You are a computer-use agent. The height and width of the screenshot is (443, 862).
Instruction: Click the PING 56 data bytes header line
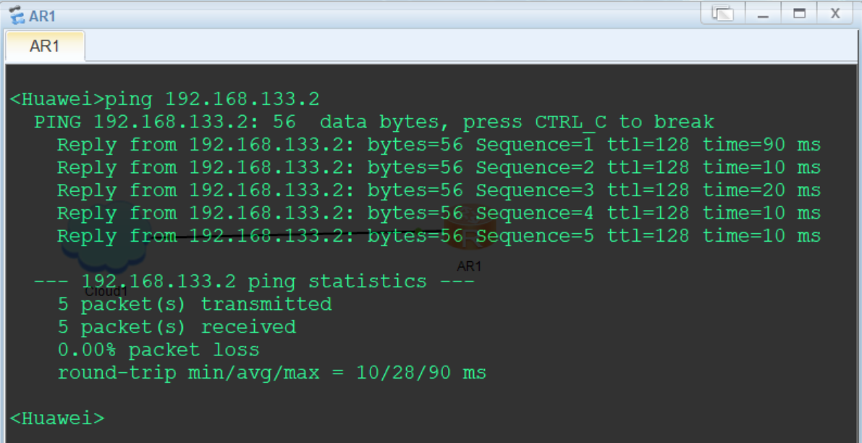click(x=373, y=122)
